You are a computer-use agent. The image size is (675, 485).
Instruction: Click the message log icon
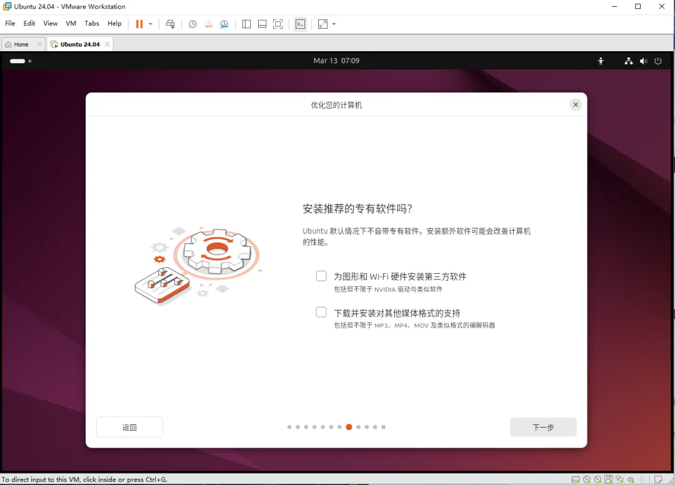(x=657, y=479)
